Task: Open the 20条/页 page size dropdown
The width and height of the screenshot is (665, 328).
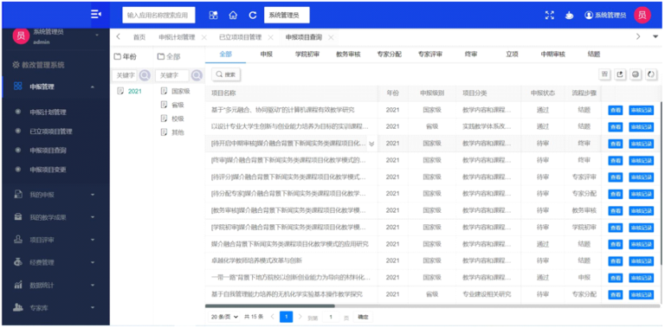Action: click(224, 317)
